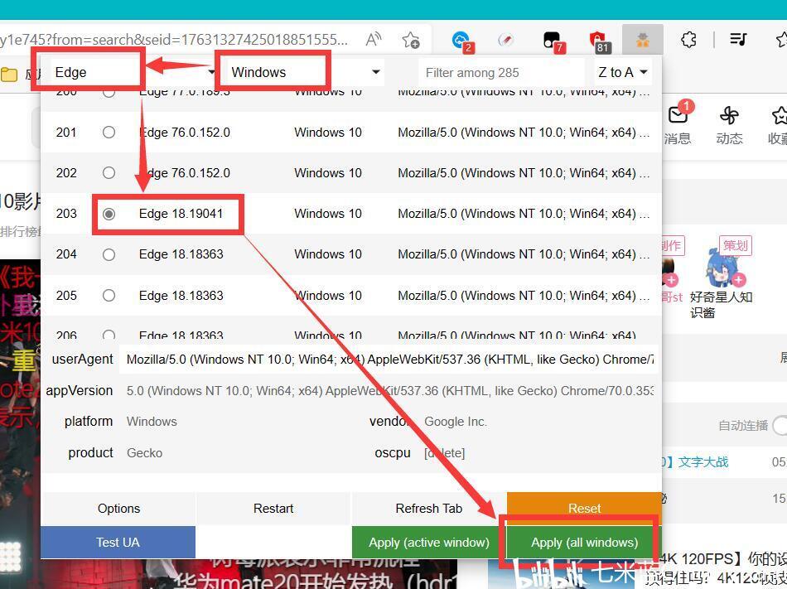Click Edge 76.0.152.0 text in row 202
Viewport: 787px width, 589px height.
184,173
